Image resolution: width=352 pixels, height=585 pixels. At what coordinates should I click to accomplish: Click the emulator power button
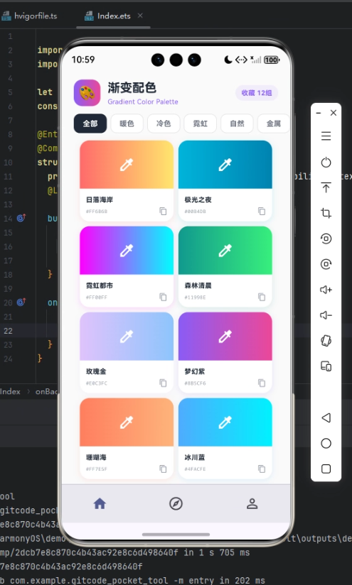(326, 163)
